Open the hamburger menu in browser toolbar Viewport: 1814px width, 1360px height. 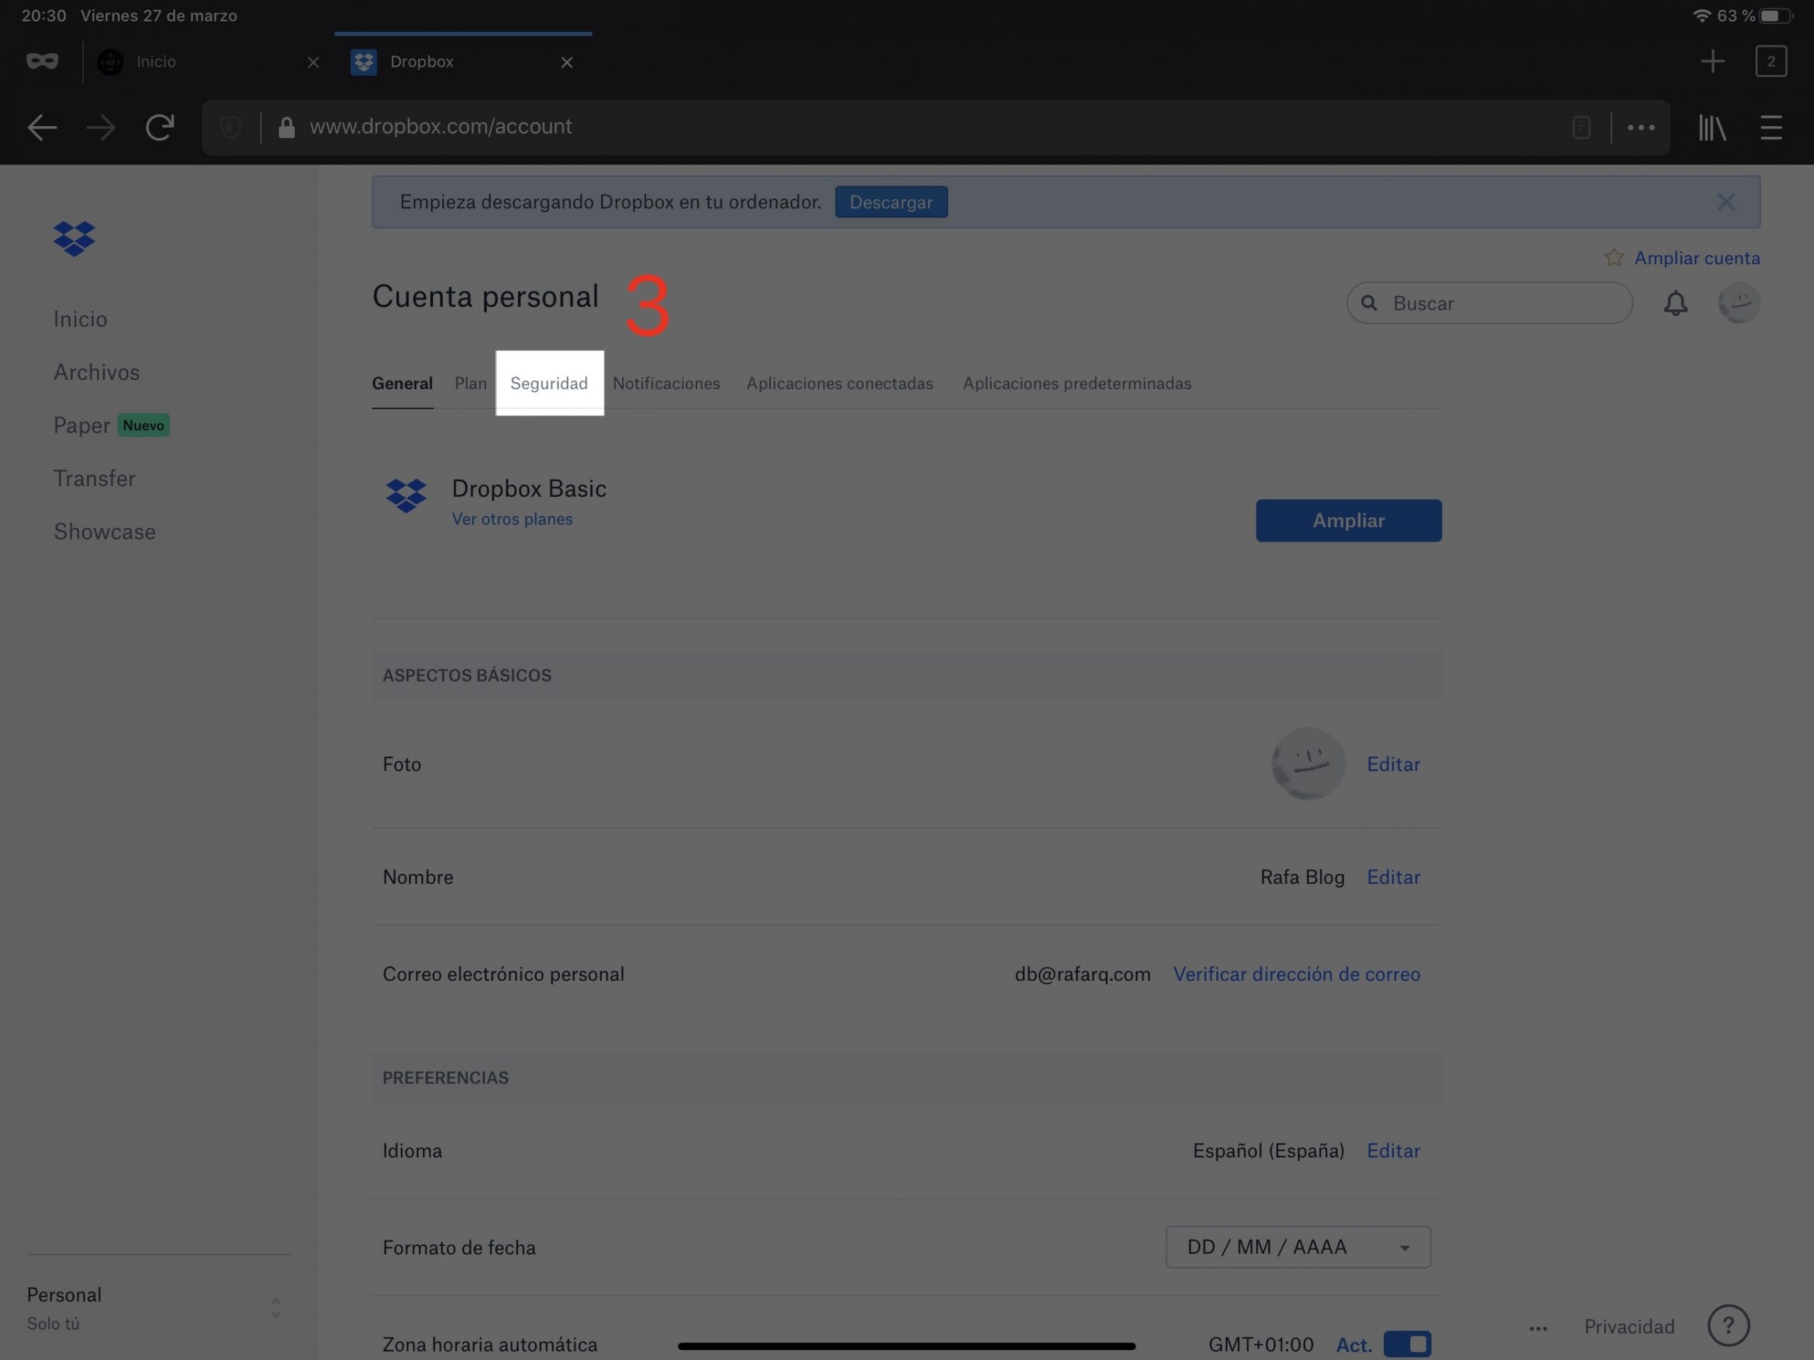(1771, 127)
